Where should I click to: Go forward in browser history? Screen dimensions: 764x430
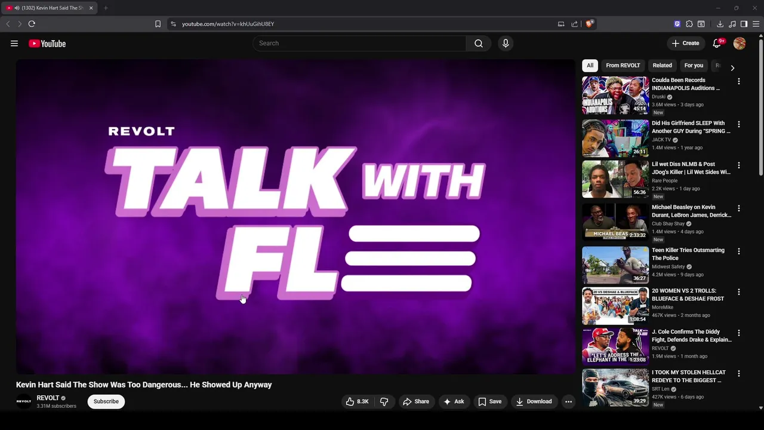click(x=20, y=24)
